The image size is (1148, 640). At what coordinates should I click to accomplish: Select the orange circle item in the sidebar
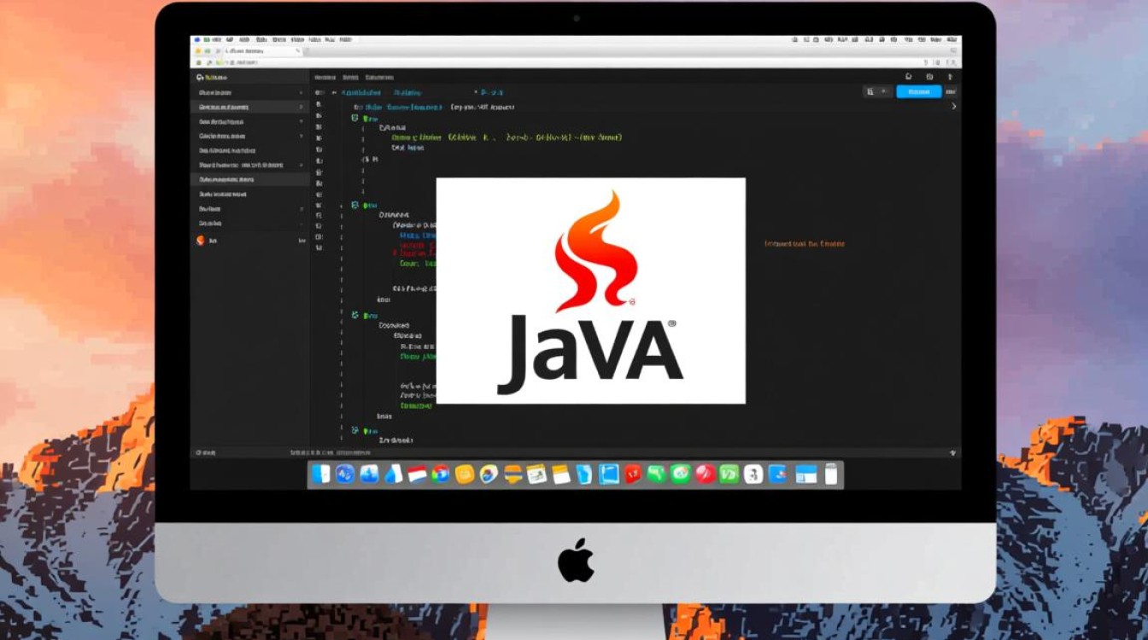click(x=201, y=241)
